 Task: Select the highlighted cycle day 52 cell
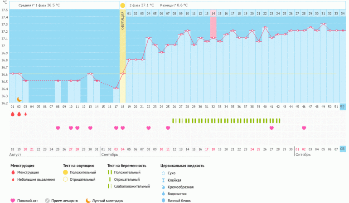[342, 107]
